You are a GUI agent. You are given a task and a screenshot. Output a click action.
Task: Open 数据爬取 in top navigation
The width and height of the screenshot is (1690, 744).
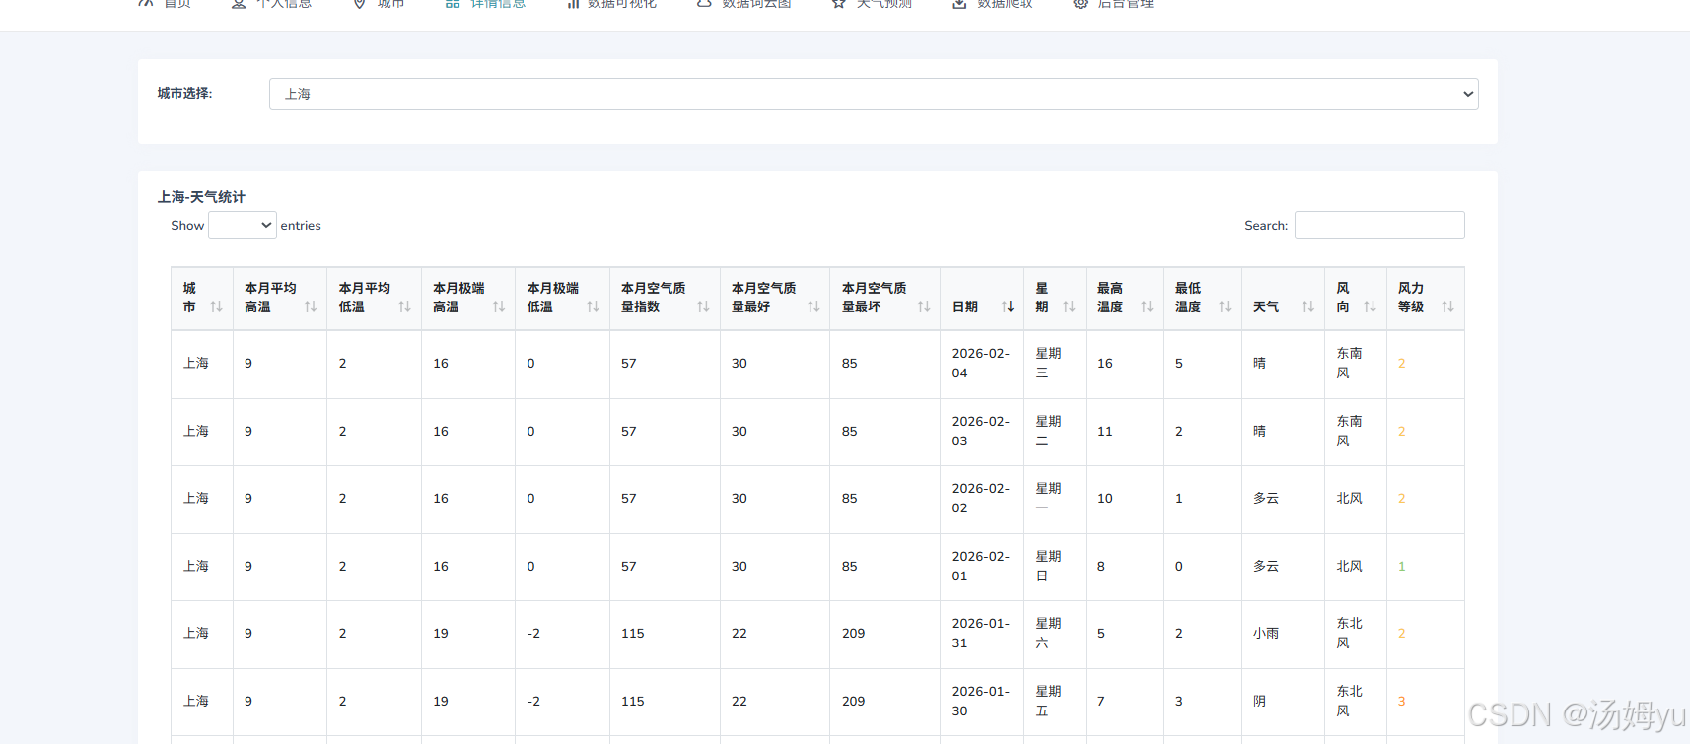coord(992,4)
